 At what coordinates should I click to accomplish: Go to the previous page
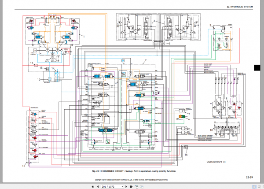point(98,187)
